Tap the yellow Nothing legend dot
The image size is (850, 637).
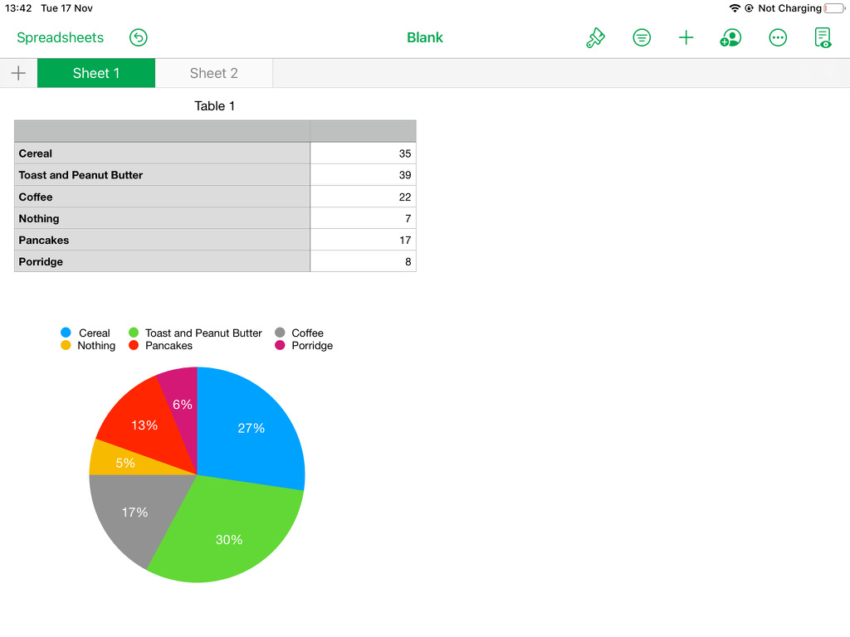coord(66,345)
